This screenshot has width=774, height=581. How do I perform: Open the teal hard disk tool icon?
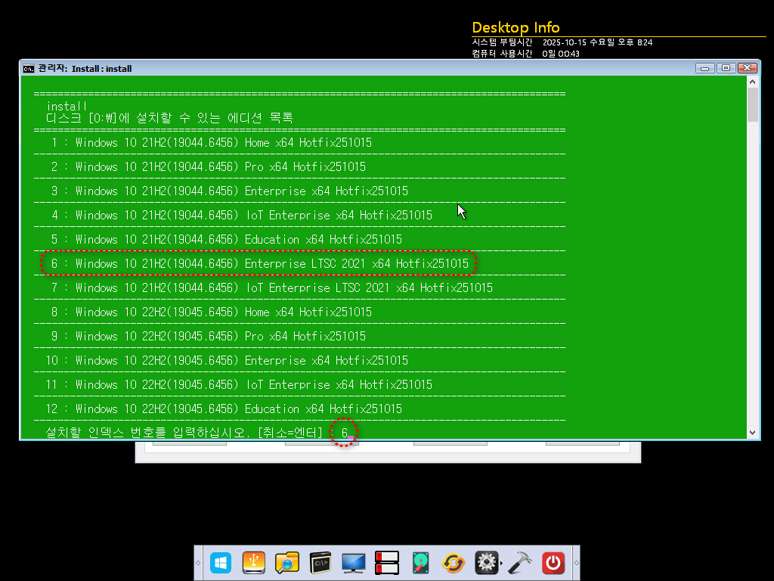click(420, 563)
